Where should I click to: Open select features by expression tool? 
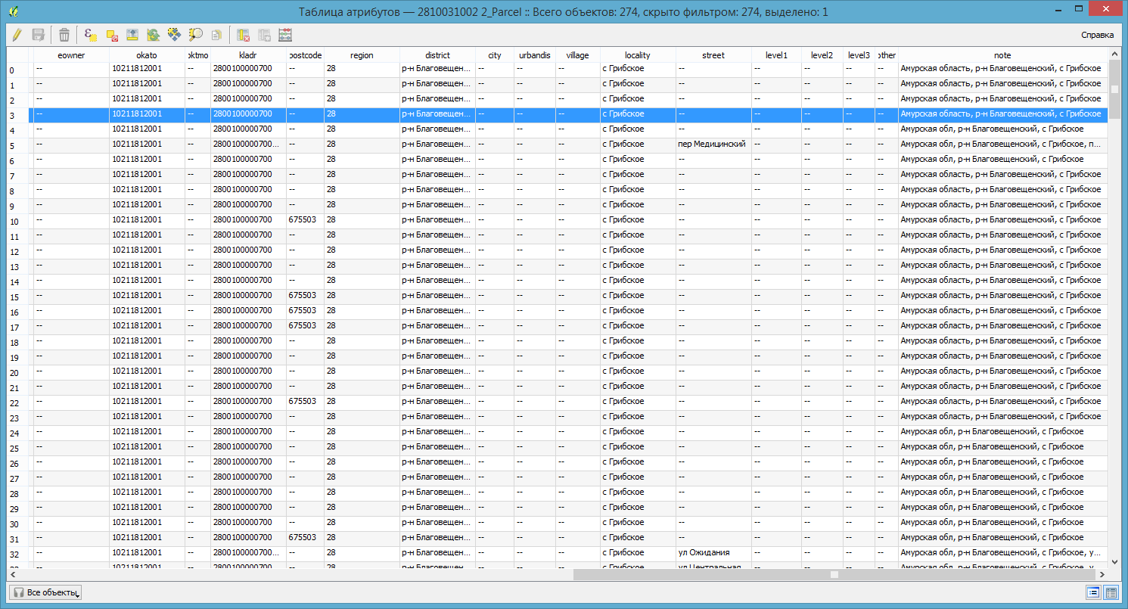tap(90, 35)
